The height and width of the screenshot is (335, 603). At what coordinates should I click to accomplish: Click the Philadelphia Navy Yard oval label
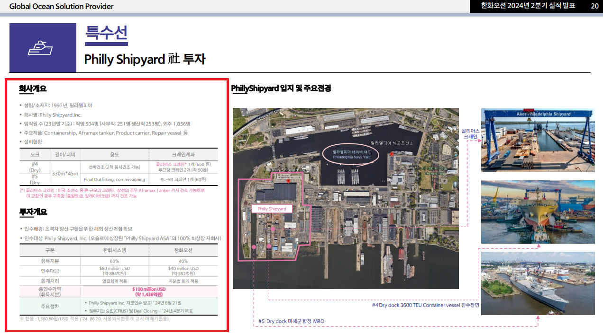(351, 154)
